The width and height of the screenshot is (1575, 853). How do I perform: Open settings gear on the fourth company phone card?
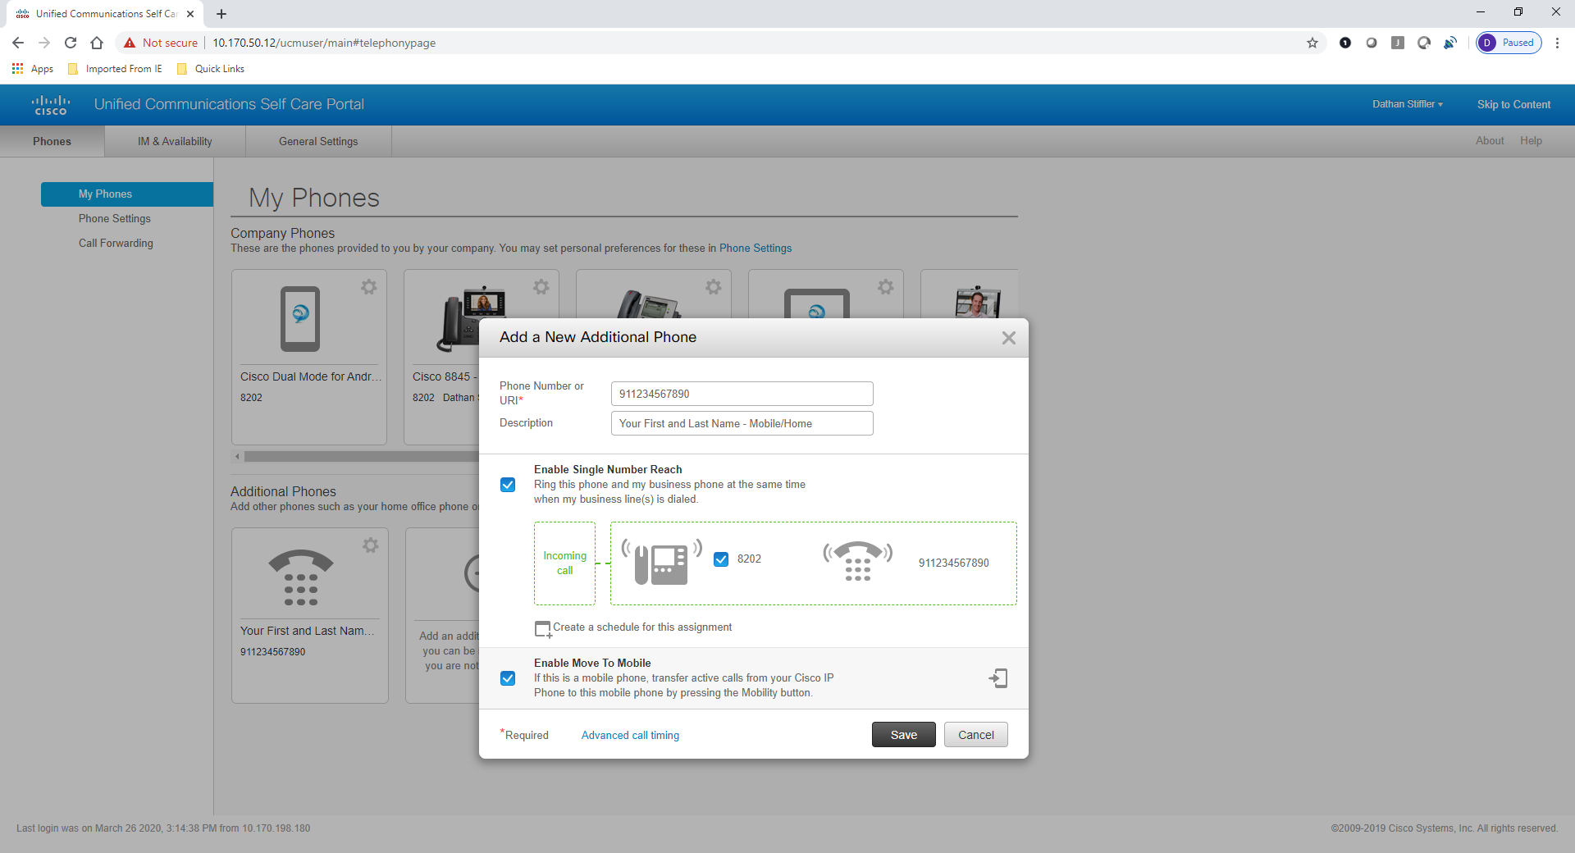click(886, 287)
